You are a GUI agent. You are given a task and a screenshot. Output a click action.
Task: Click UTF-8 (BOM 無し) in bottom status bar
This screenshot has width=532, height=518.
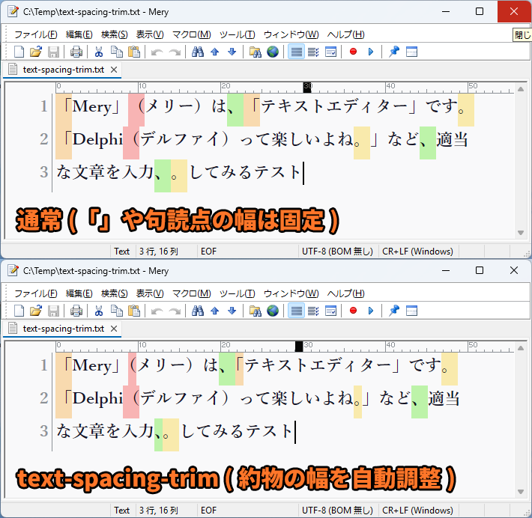pos(338,511)
